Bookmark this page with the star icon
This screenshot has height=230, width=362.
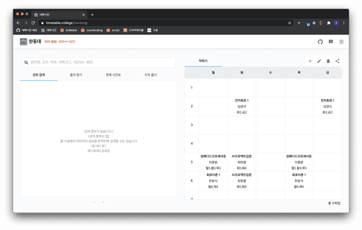[x=290, y=23]
